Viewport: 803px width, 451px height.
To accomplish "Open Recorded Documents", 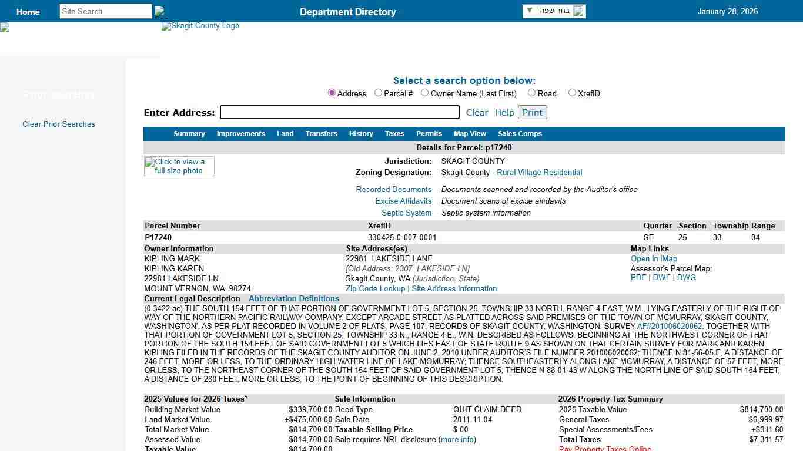I will click(x=393, y=189).
